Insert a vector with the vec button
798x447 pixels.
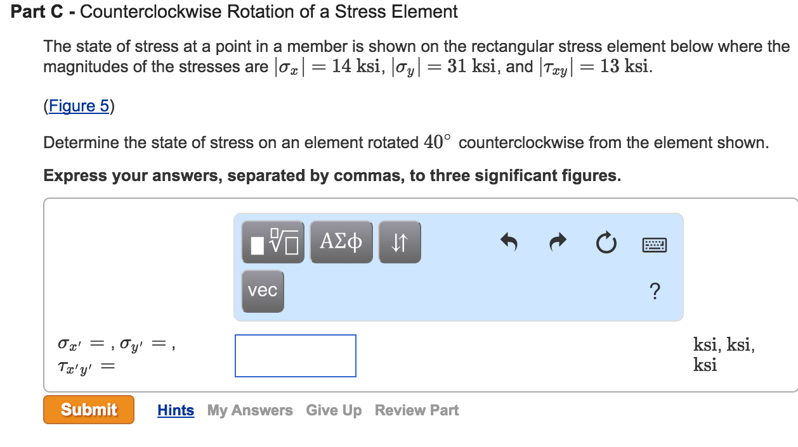point(263,291)
